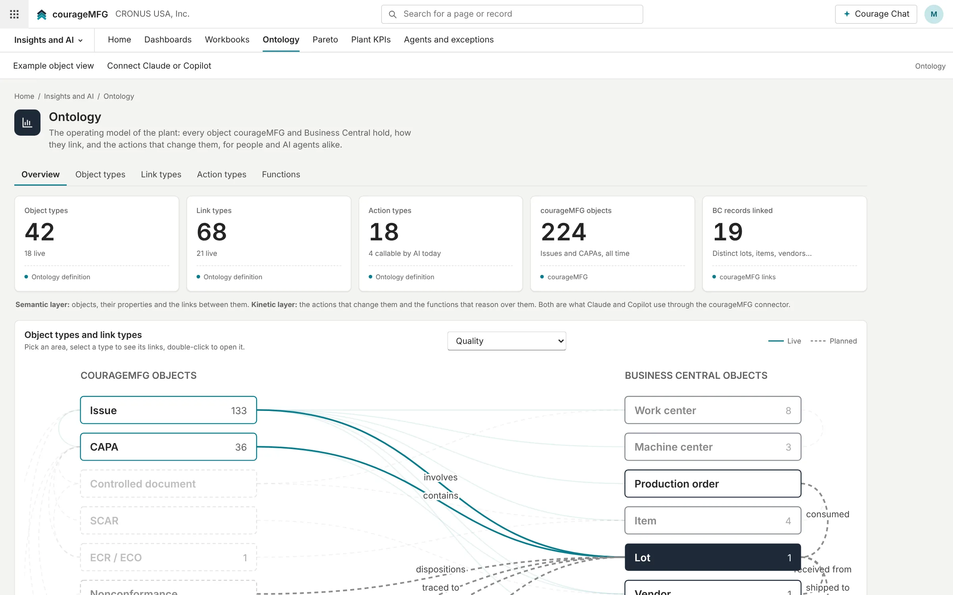Expand the Insights and AI menu
Screen dimensions: 953x595
coord(48,40)
